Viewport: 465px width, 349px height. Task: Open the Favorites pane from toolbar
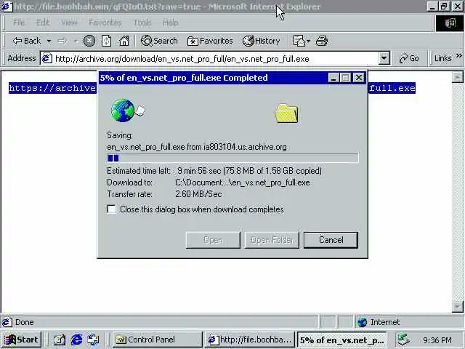coord(210,41)
